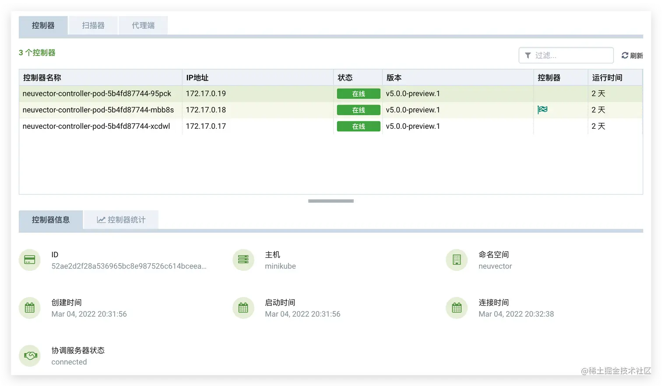Click the 在线 status badge for xcdwl

[359, 126]
